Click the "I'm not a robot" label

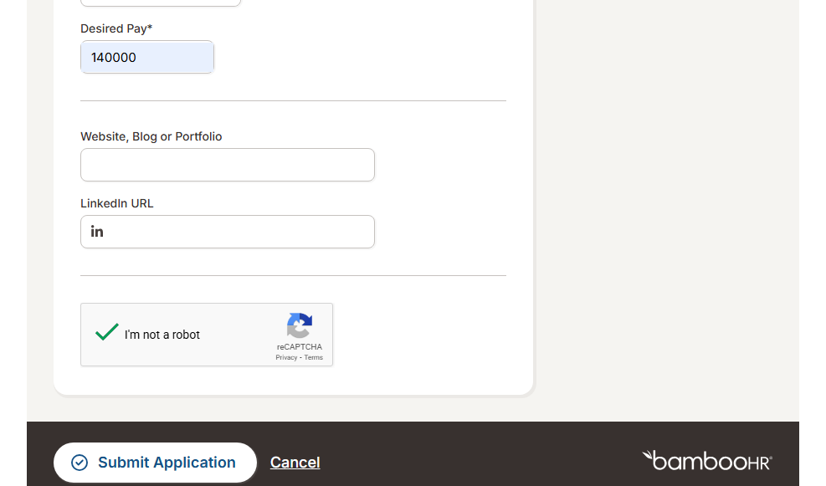(162, 335)
